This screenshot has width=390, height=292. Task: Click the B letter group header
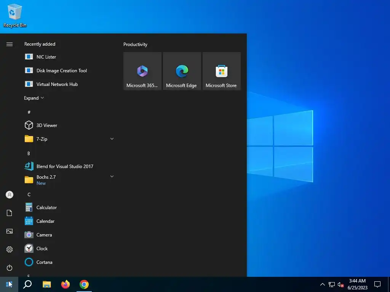(x=29, y=154)
